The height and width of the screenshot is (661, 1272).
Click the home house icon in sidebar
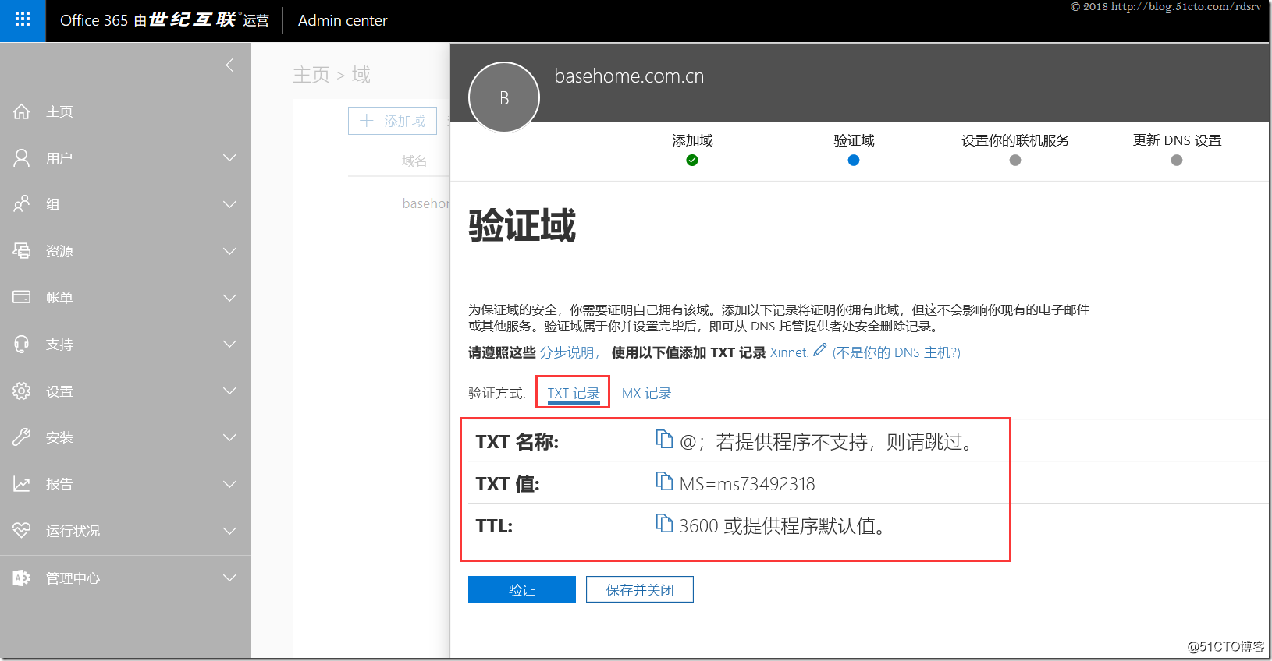tap(22, 111)
